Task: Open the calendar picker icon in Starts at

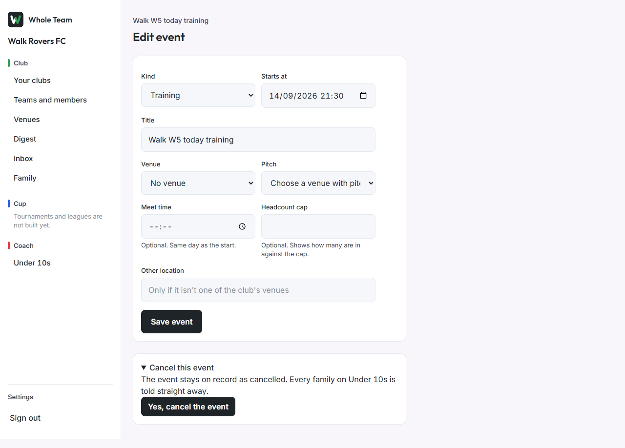Action: coord(363,96)
